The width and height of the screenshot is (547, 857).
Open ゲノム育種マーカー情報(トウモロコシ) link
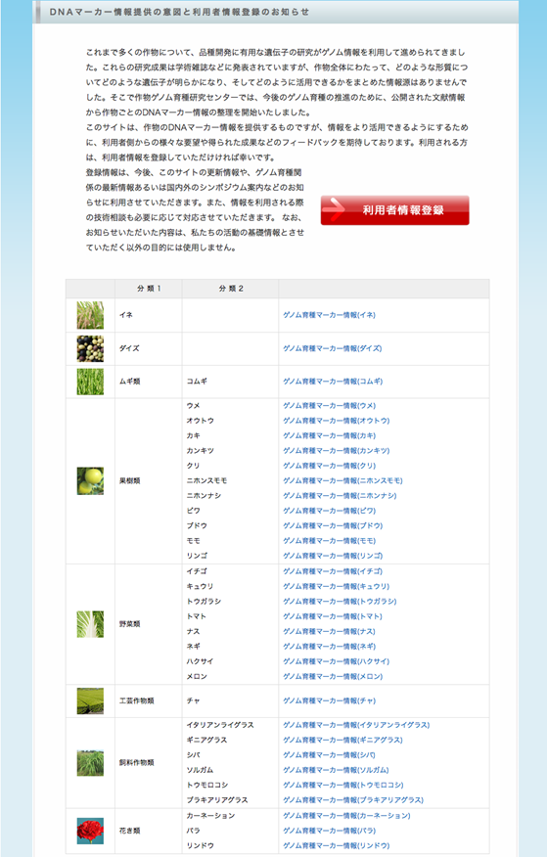pyautogui.click(x=342, y=785)
